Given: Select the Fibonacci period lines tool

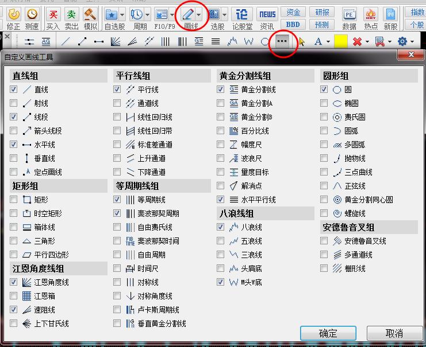Looking at the screenshot, I should click(x=182, y=41).
